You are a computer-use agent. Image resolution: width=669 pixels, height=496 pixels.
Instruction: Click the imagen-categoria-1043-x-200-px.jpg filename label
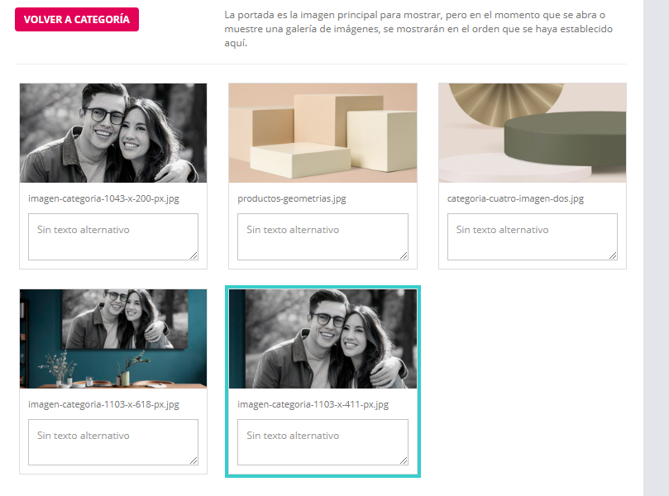(x=103, y=199)
